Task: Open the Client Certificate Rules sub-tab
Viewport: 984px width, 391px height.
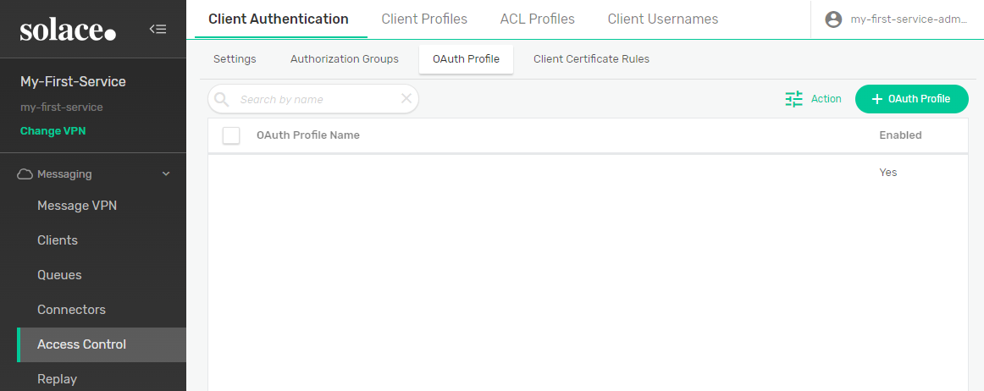Action: (x=591, y=59)
